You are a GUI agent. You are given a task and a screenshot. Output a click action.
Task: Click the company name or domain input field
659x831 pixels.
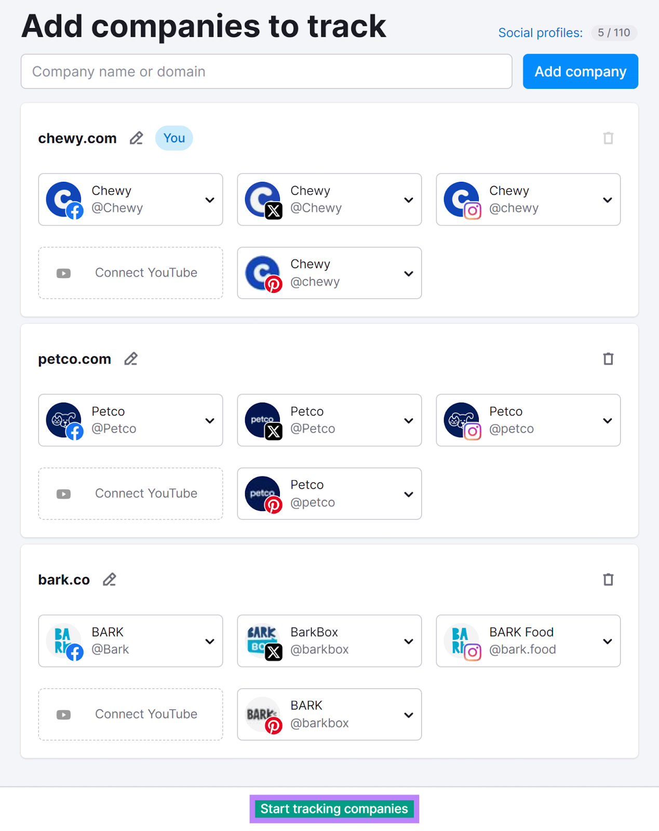point(266,71)
